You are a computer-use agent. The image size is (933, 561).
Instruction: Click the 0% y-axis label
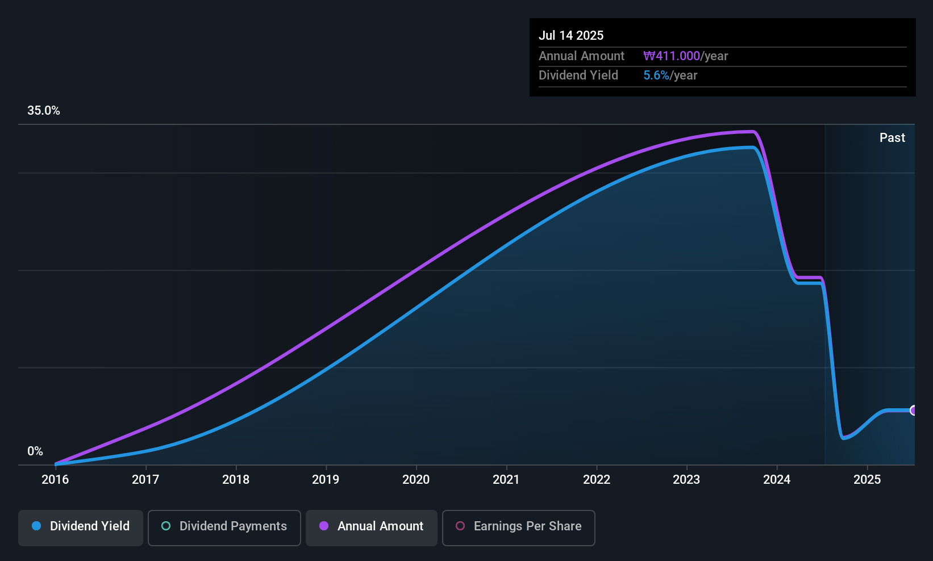(35, 451)
